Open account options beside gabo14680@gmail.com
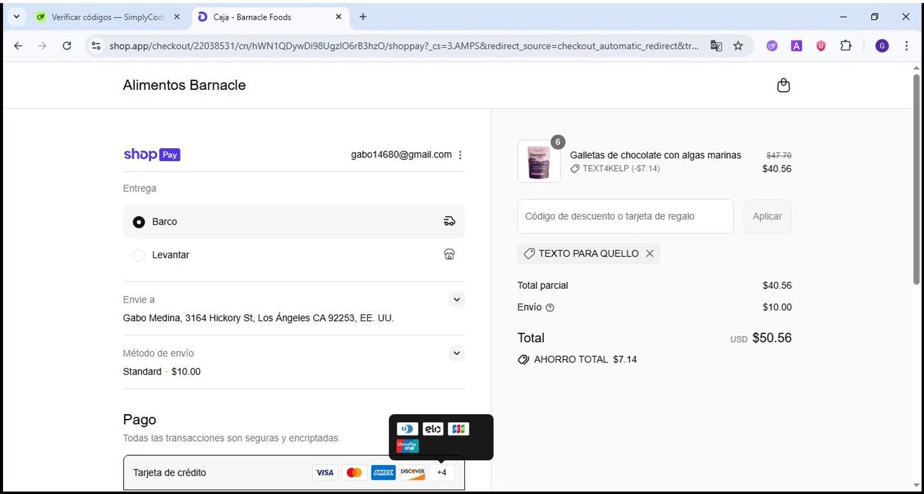The image size is (924, 494). (460, 155)
